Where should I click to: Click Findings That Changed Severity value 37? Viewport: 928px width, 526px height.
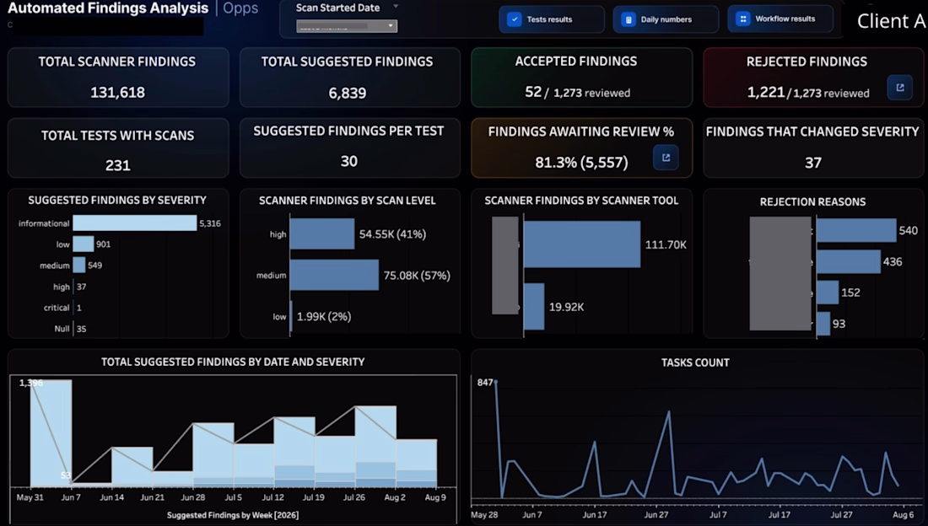pos(813,163)
